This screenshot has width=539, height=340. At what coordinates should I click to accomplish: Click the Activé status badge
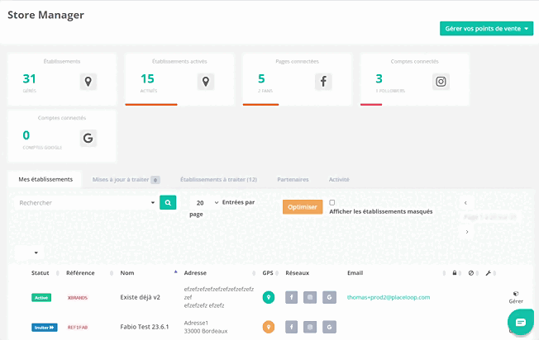(x=41, y=298)
